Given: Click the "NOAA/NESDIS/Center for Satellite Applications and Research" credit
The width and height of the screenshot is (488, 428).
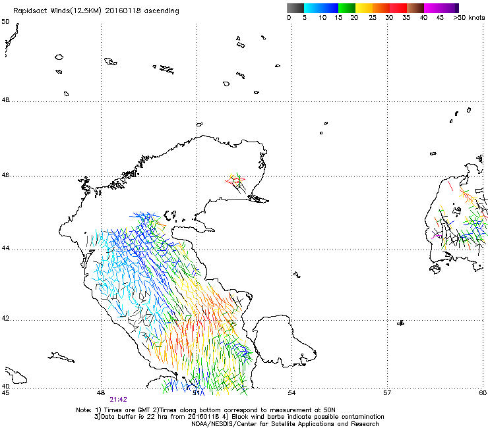Looking at the screenshot, I should (285, 424).
